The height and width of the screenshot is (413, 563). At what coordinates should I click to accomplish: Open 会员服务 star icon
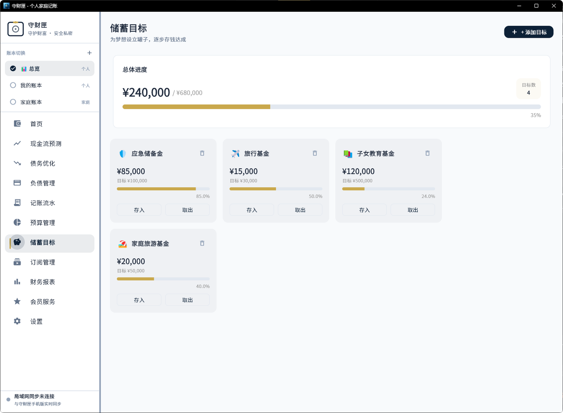17,301
